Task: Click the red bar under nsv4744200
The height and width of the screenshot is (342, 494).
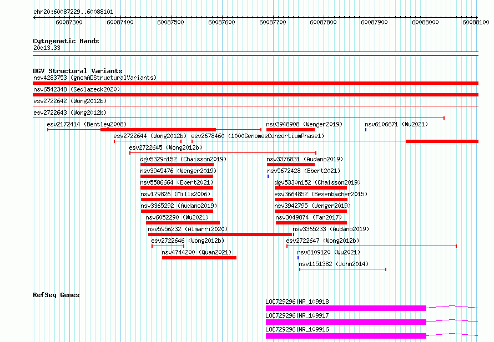Action: (x=199, y=258)
